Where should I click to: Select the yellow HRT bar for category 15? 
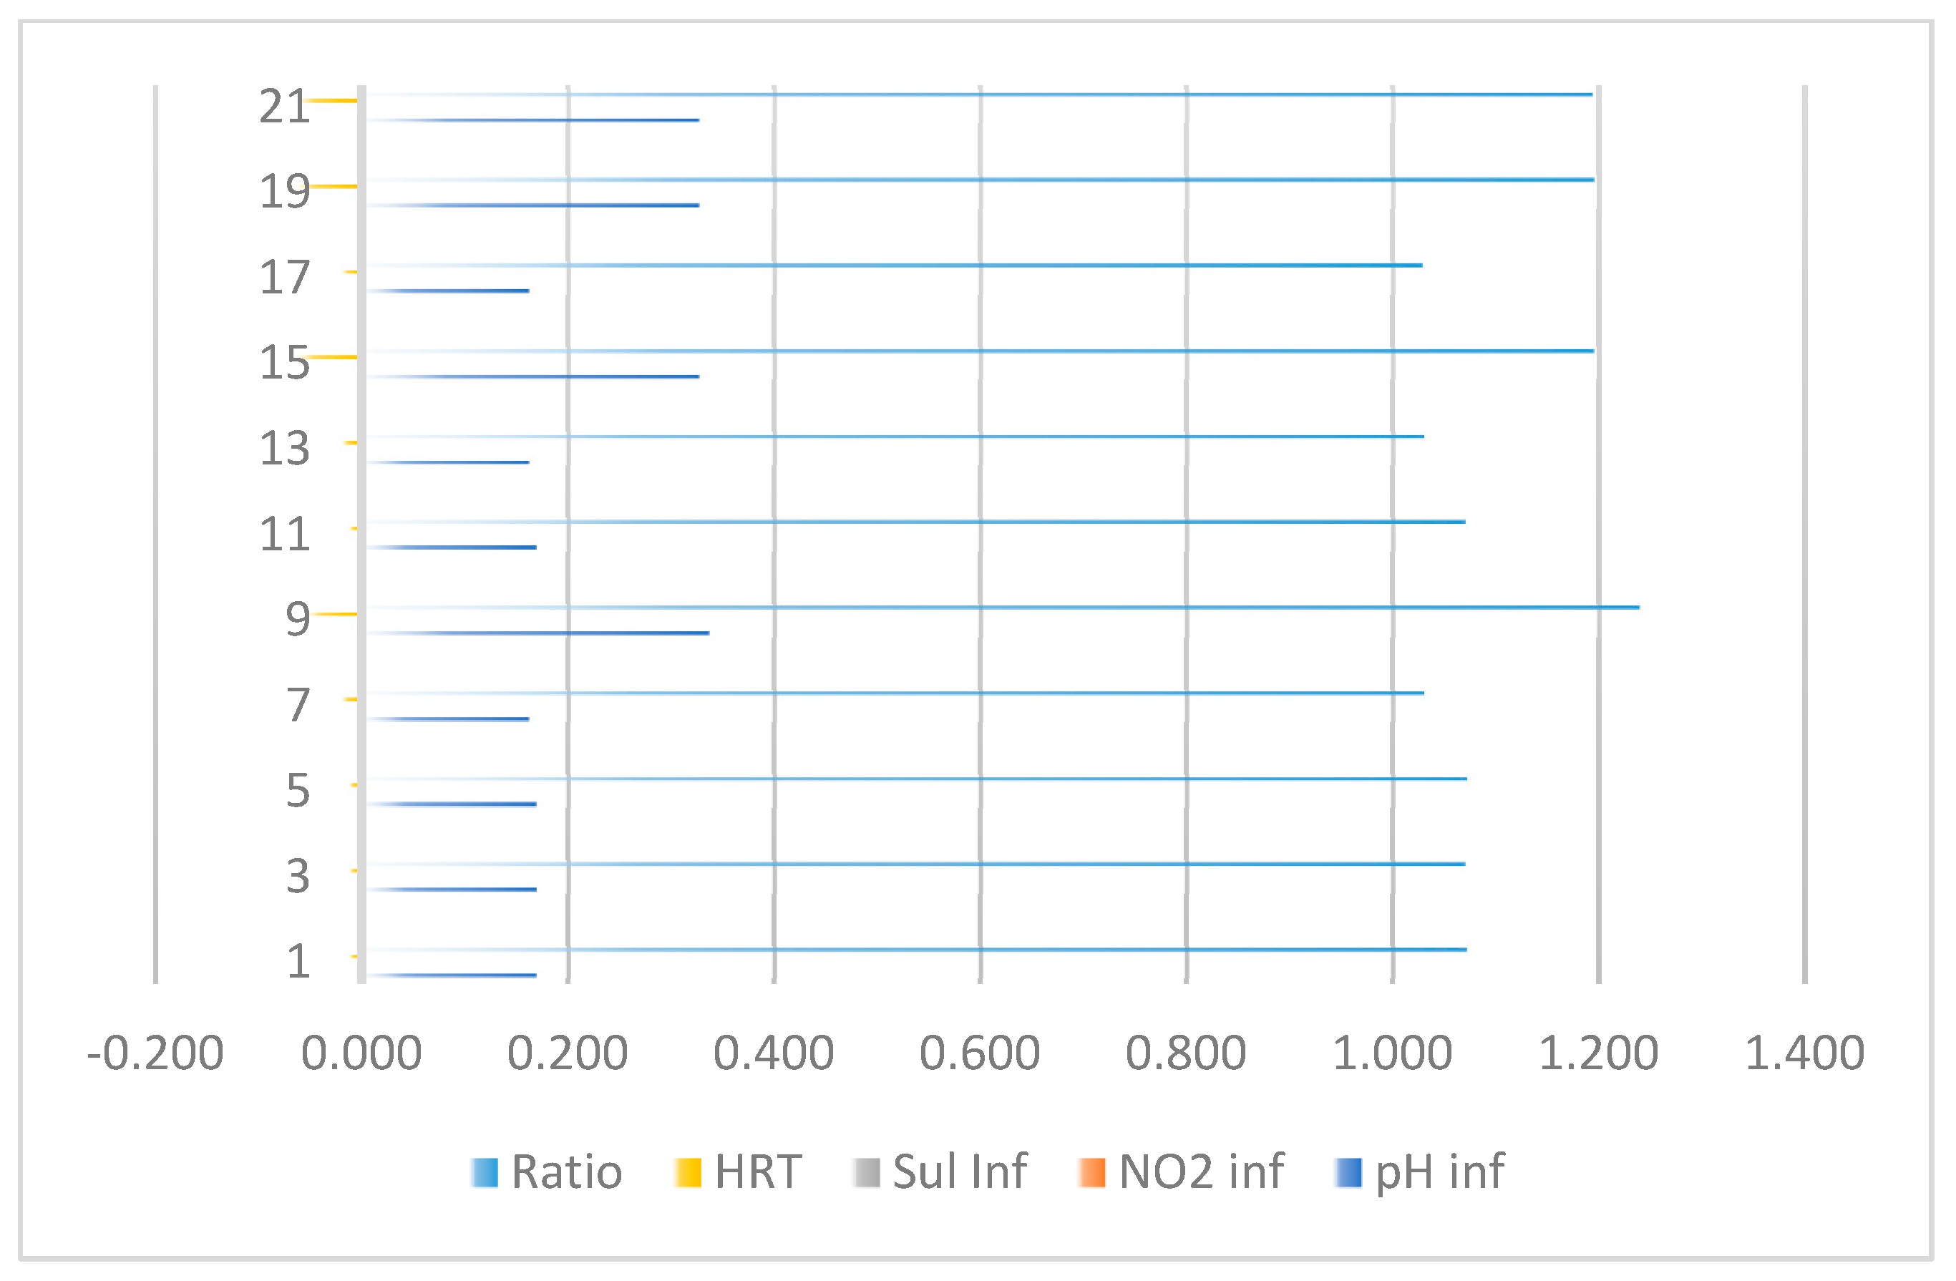pyautogui.click(x=332, y=356)
